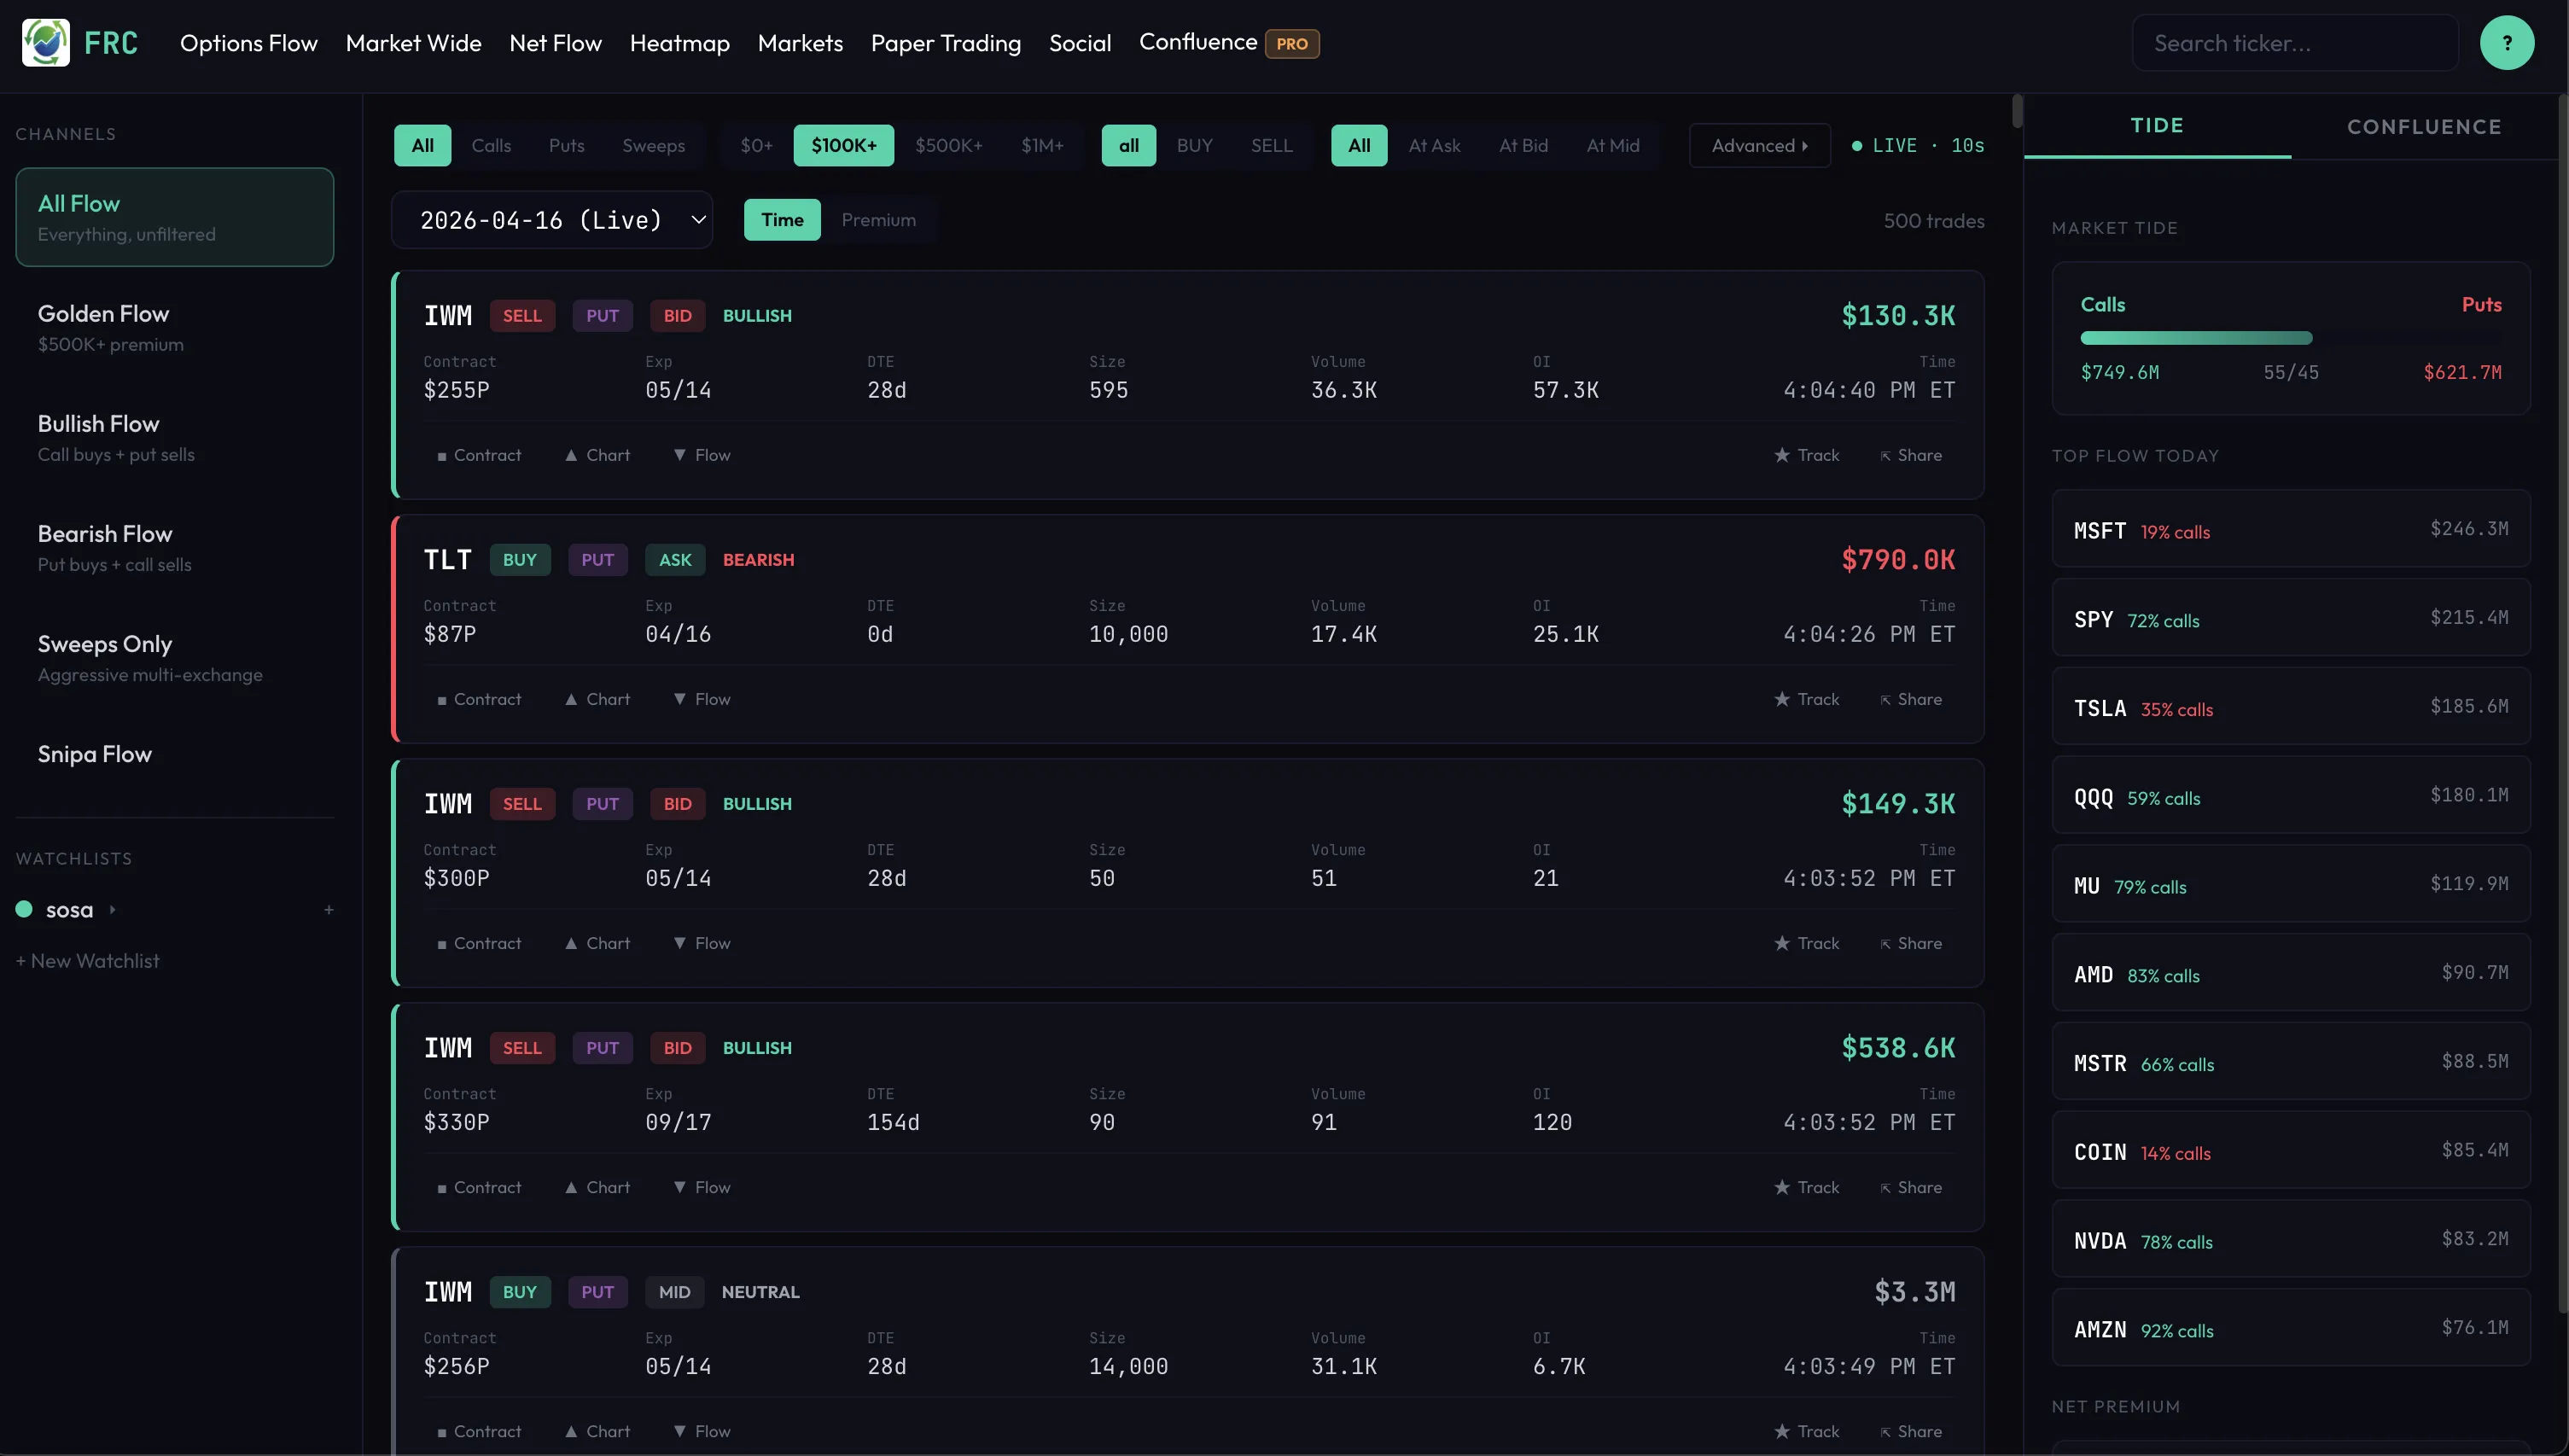Switch to the CONFLUENCE tab
The width and height of the screenshot is (2569, 1456).
2424,126
